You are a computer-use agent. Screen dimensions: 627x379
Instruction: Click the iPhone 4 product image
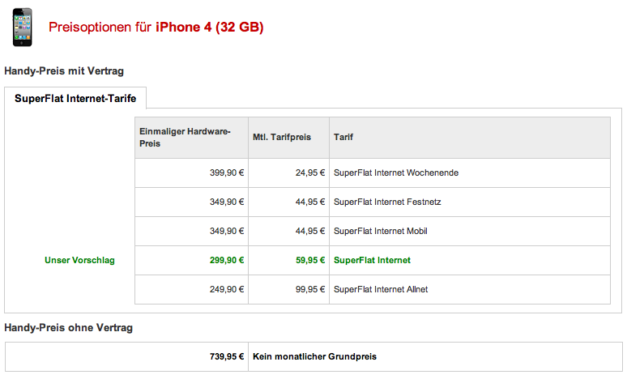(22, 26)
